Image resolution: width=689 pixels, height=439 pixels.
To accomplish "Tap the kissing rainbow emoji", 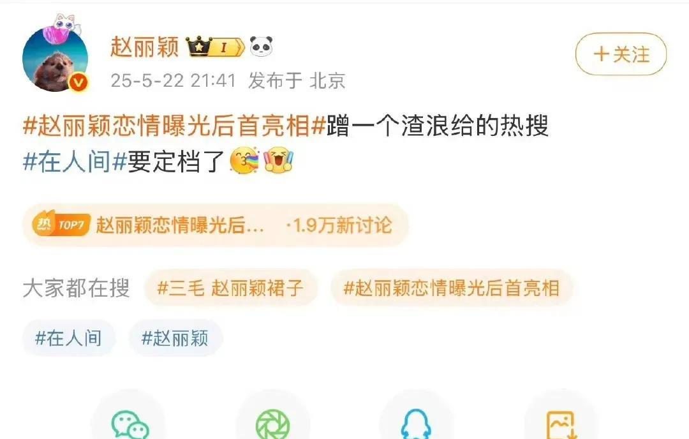I will 245,161.
